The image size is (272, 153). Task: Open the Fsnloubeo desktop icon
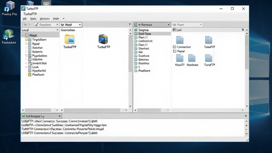click(9, 37)
